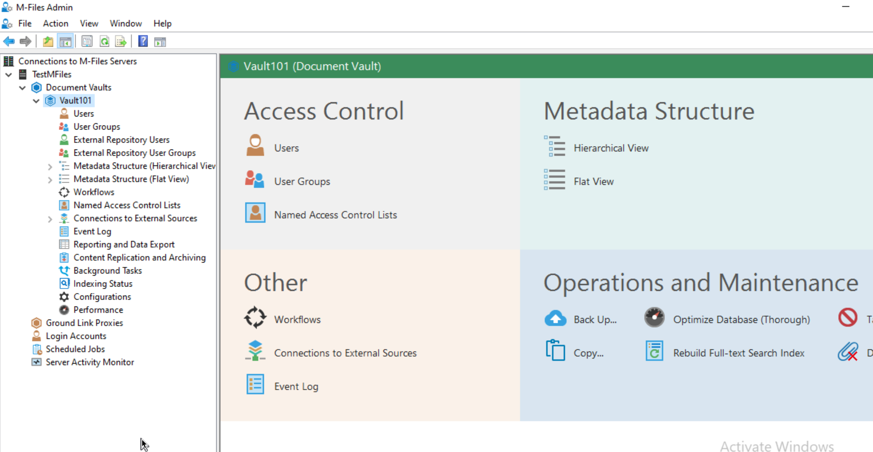Select Event Log in the left tree
The width and height of the screenshot is (873, 452).
pos(92,231)
